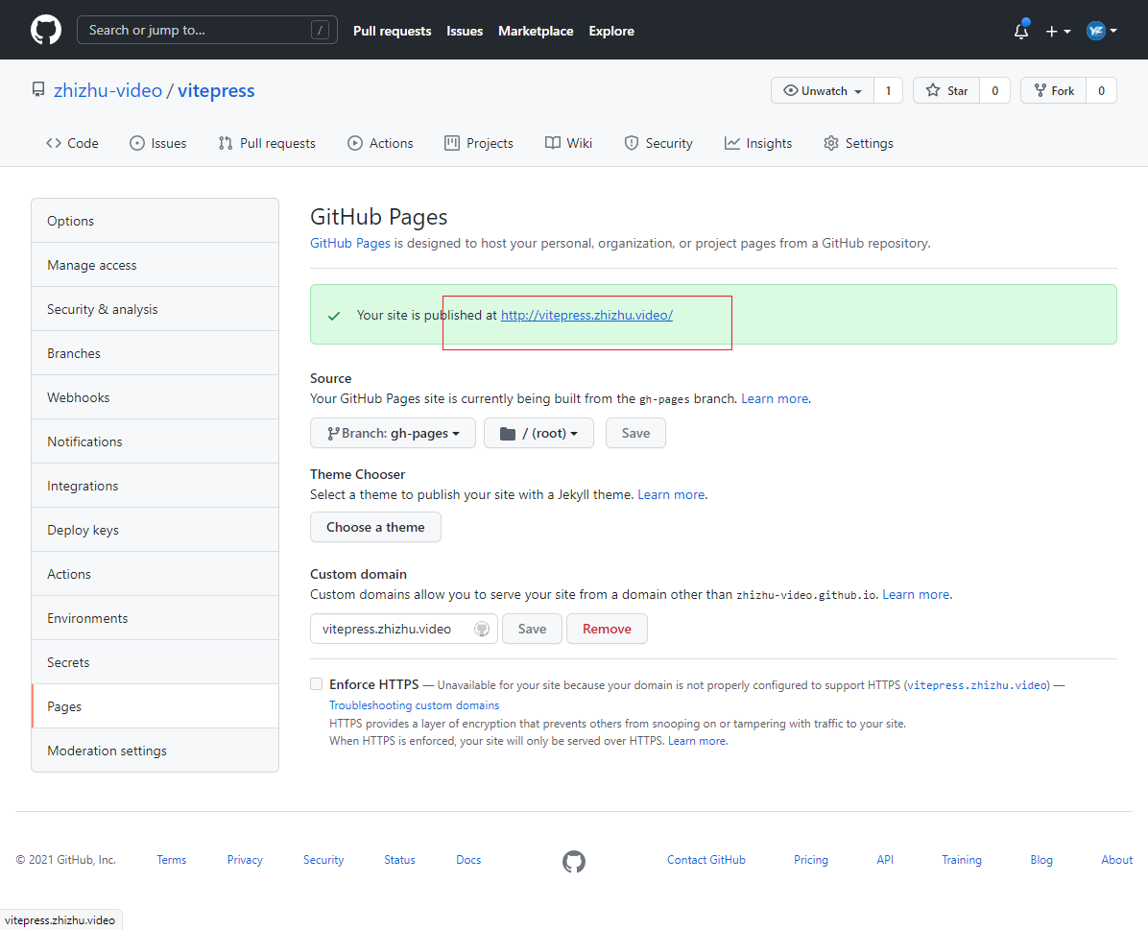1148x930 pixels.
Task: Open Marketplace in top navigation
Action: pos(536,31)
